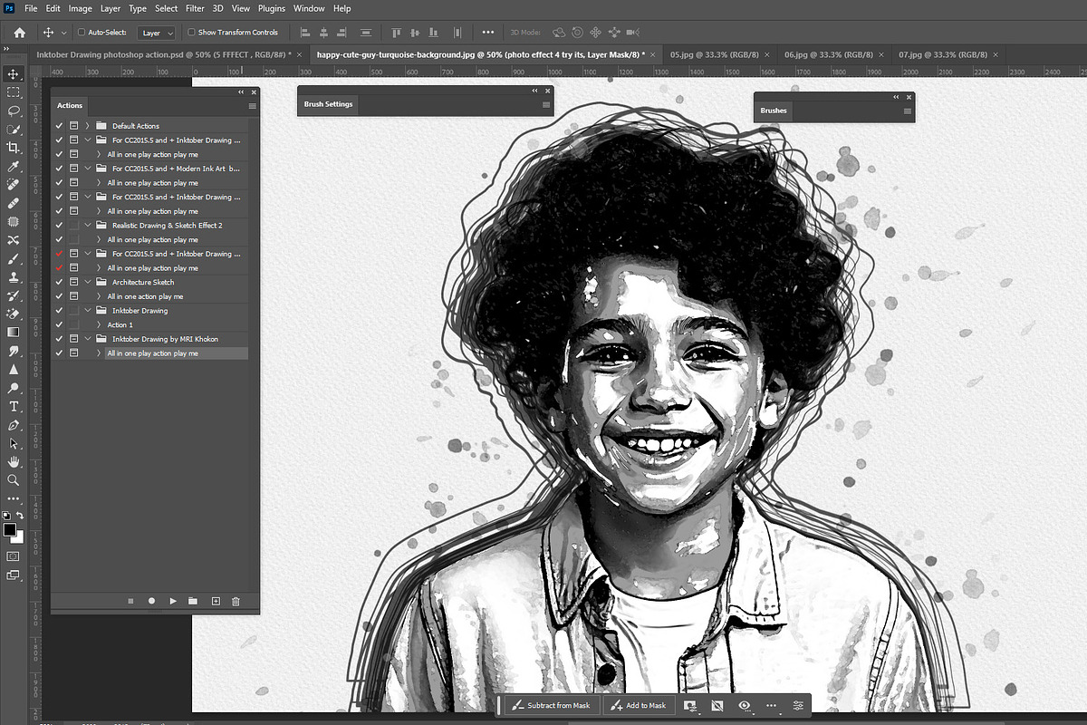This screenshot has height=725, width=1087.
Task: Expand the Default Actions set
Action: tap(87, 126)
